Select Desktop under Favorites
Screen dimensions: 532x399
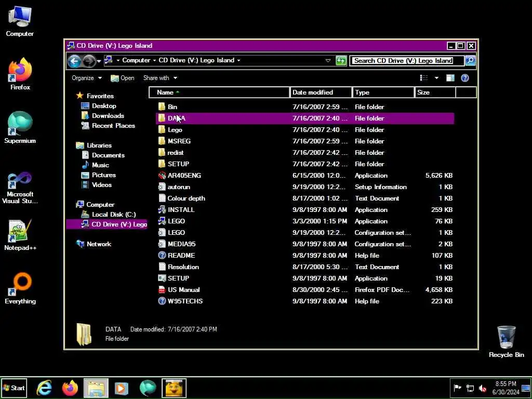pos(99,106)
